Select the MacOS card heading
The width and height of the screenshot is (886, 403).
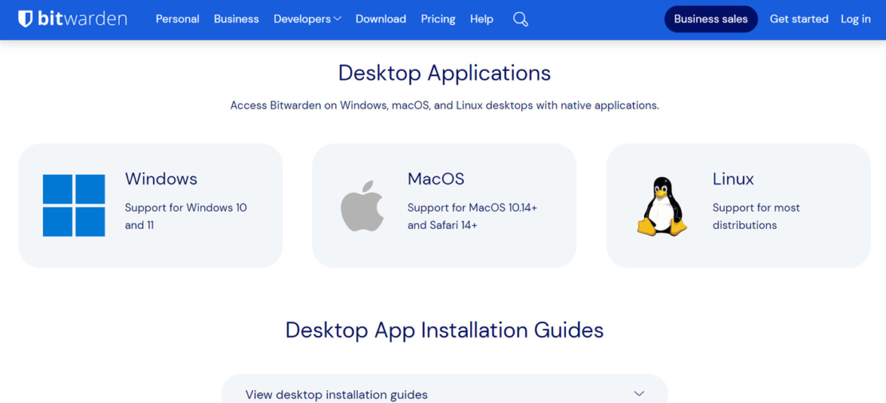[436, 179]
